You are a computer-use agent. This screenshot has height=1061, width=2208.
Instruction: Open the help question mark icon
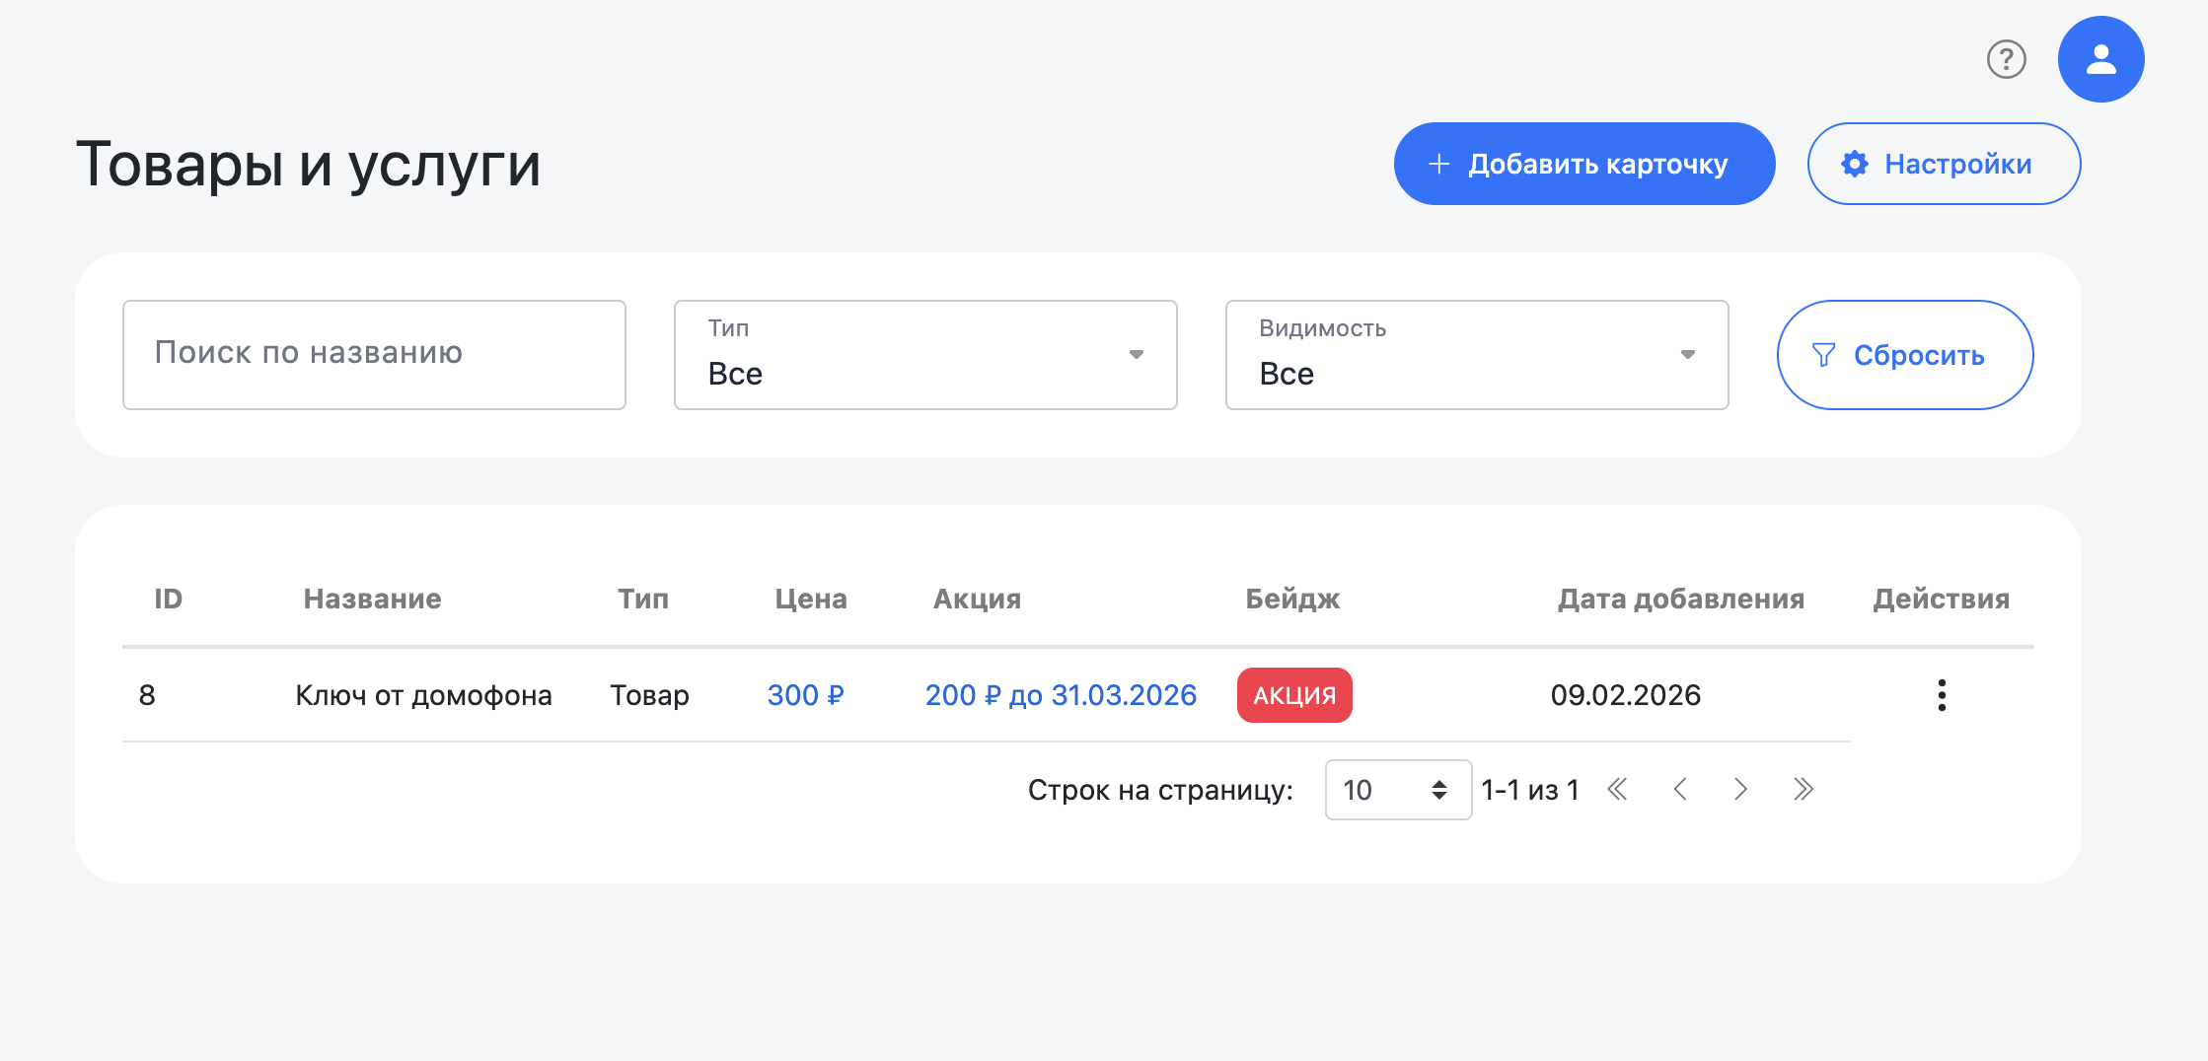point(2006,59)
